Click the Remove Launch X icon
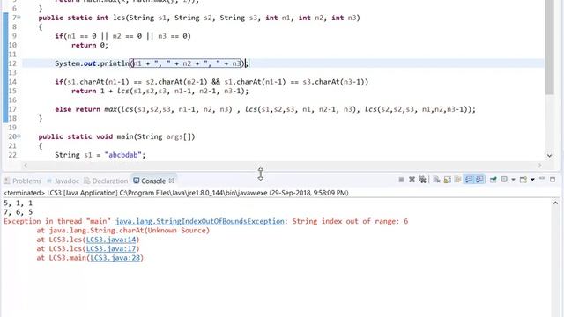 [x=412, y=180]
